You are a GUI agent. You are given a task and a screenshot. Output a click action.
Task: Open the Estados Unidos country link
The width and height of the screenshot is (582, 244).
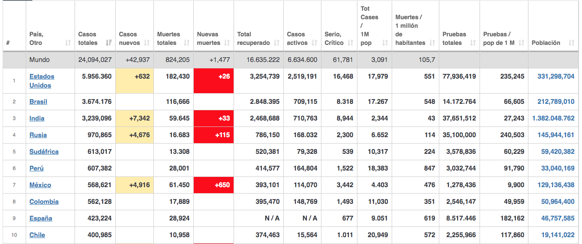42,81
